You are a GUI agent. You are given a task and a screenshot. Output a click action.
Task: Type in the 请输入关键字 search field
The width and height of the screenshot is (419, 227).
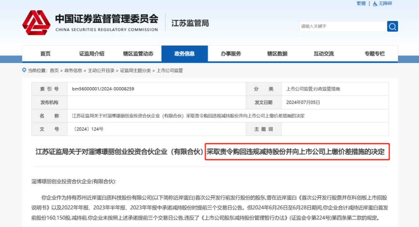coord(343,26)
